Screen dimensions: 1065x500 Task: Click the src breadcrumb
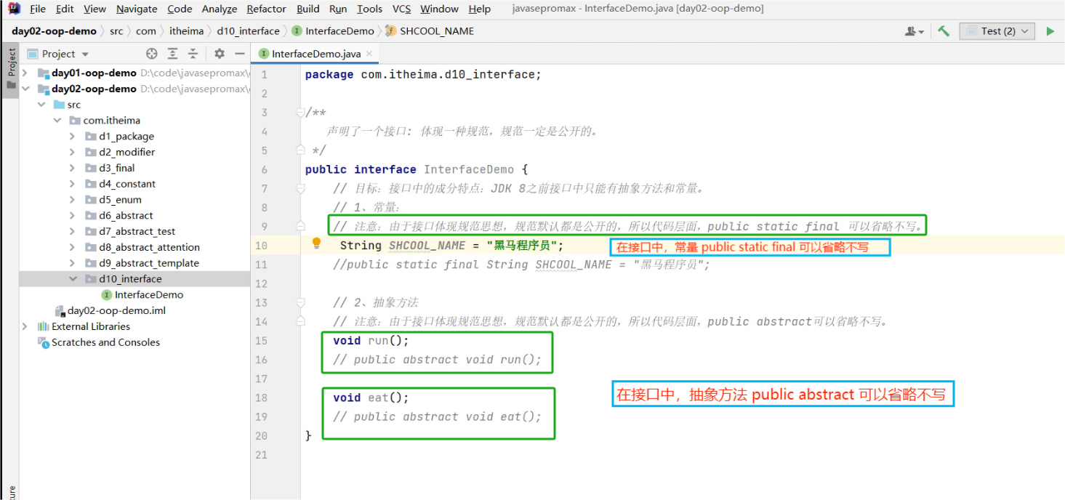(116, 31)
